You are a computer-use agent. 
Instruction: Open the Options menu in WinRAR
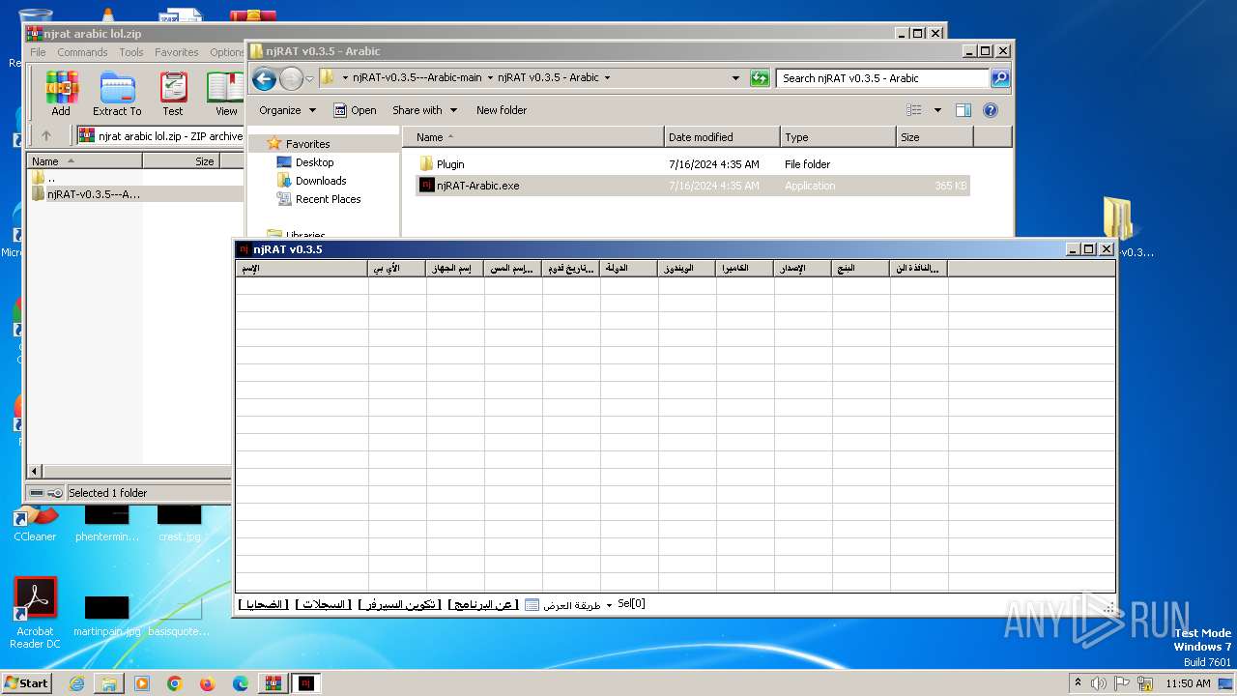pos(228,52)
